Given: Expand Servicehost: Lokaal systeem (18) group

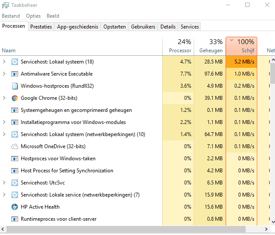Looking at the screenshot, I should (4, 62).
